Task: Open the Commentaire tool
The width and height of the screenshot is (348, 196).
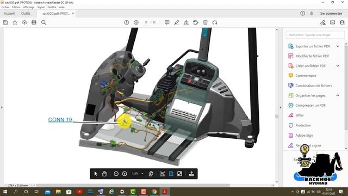Action: point(306,76)
